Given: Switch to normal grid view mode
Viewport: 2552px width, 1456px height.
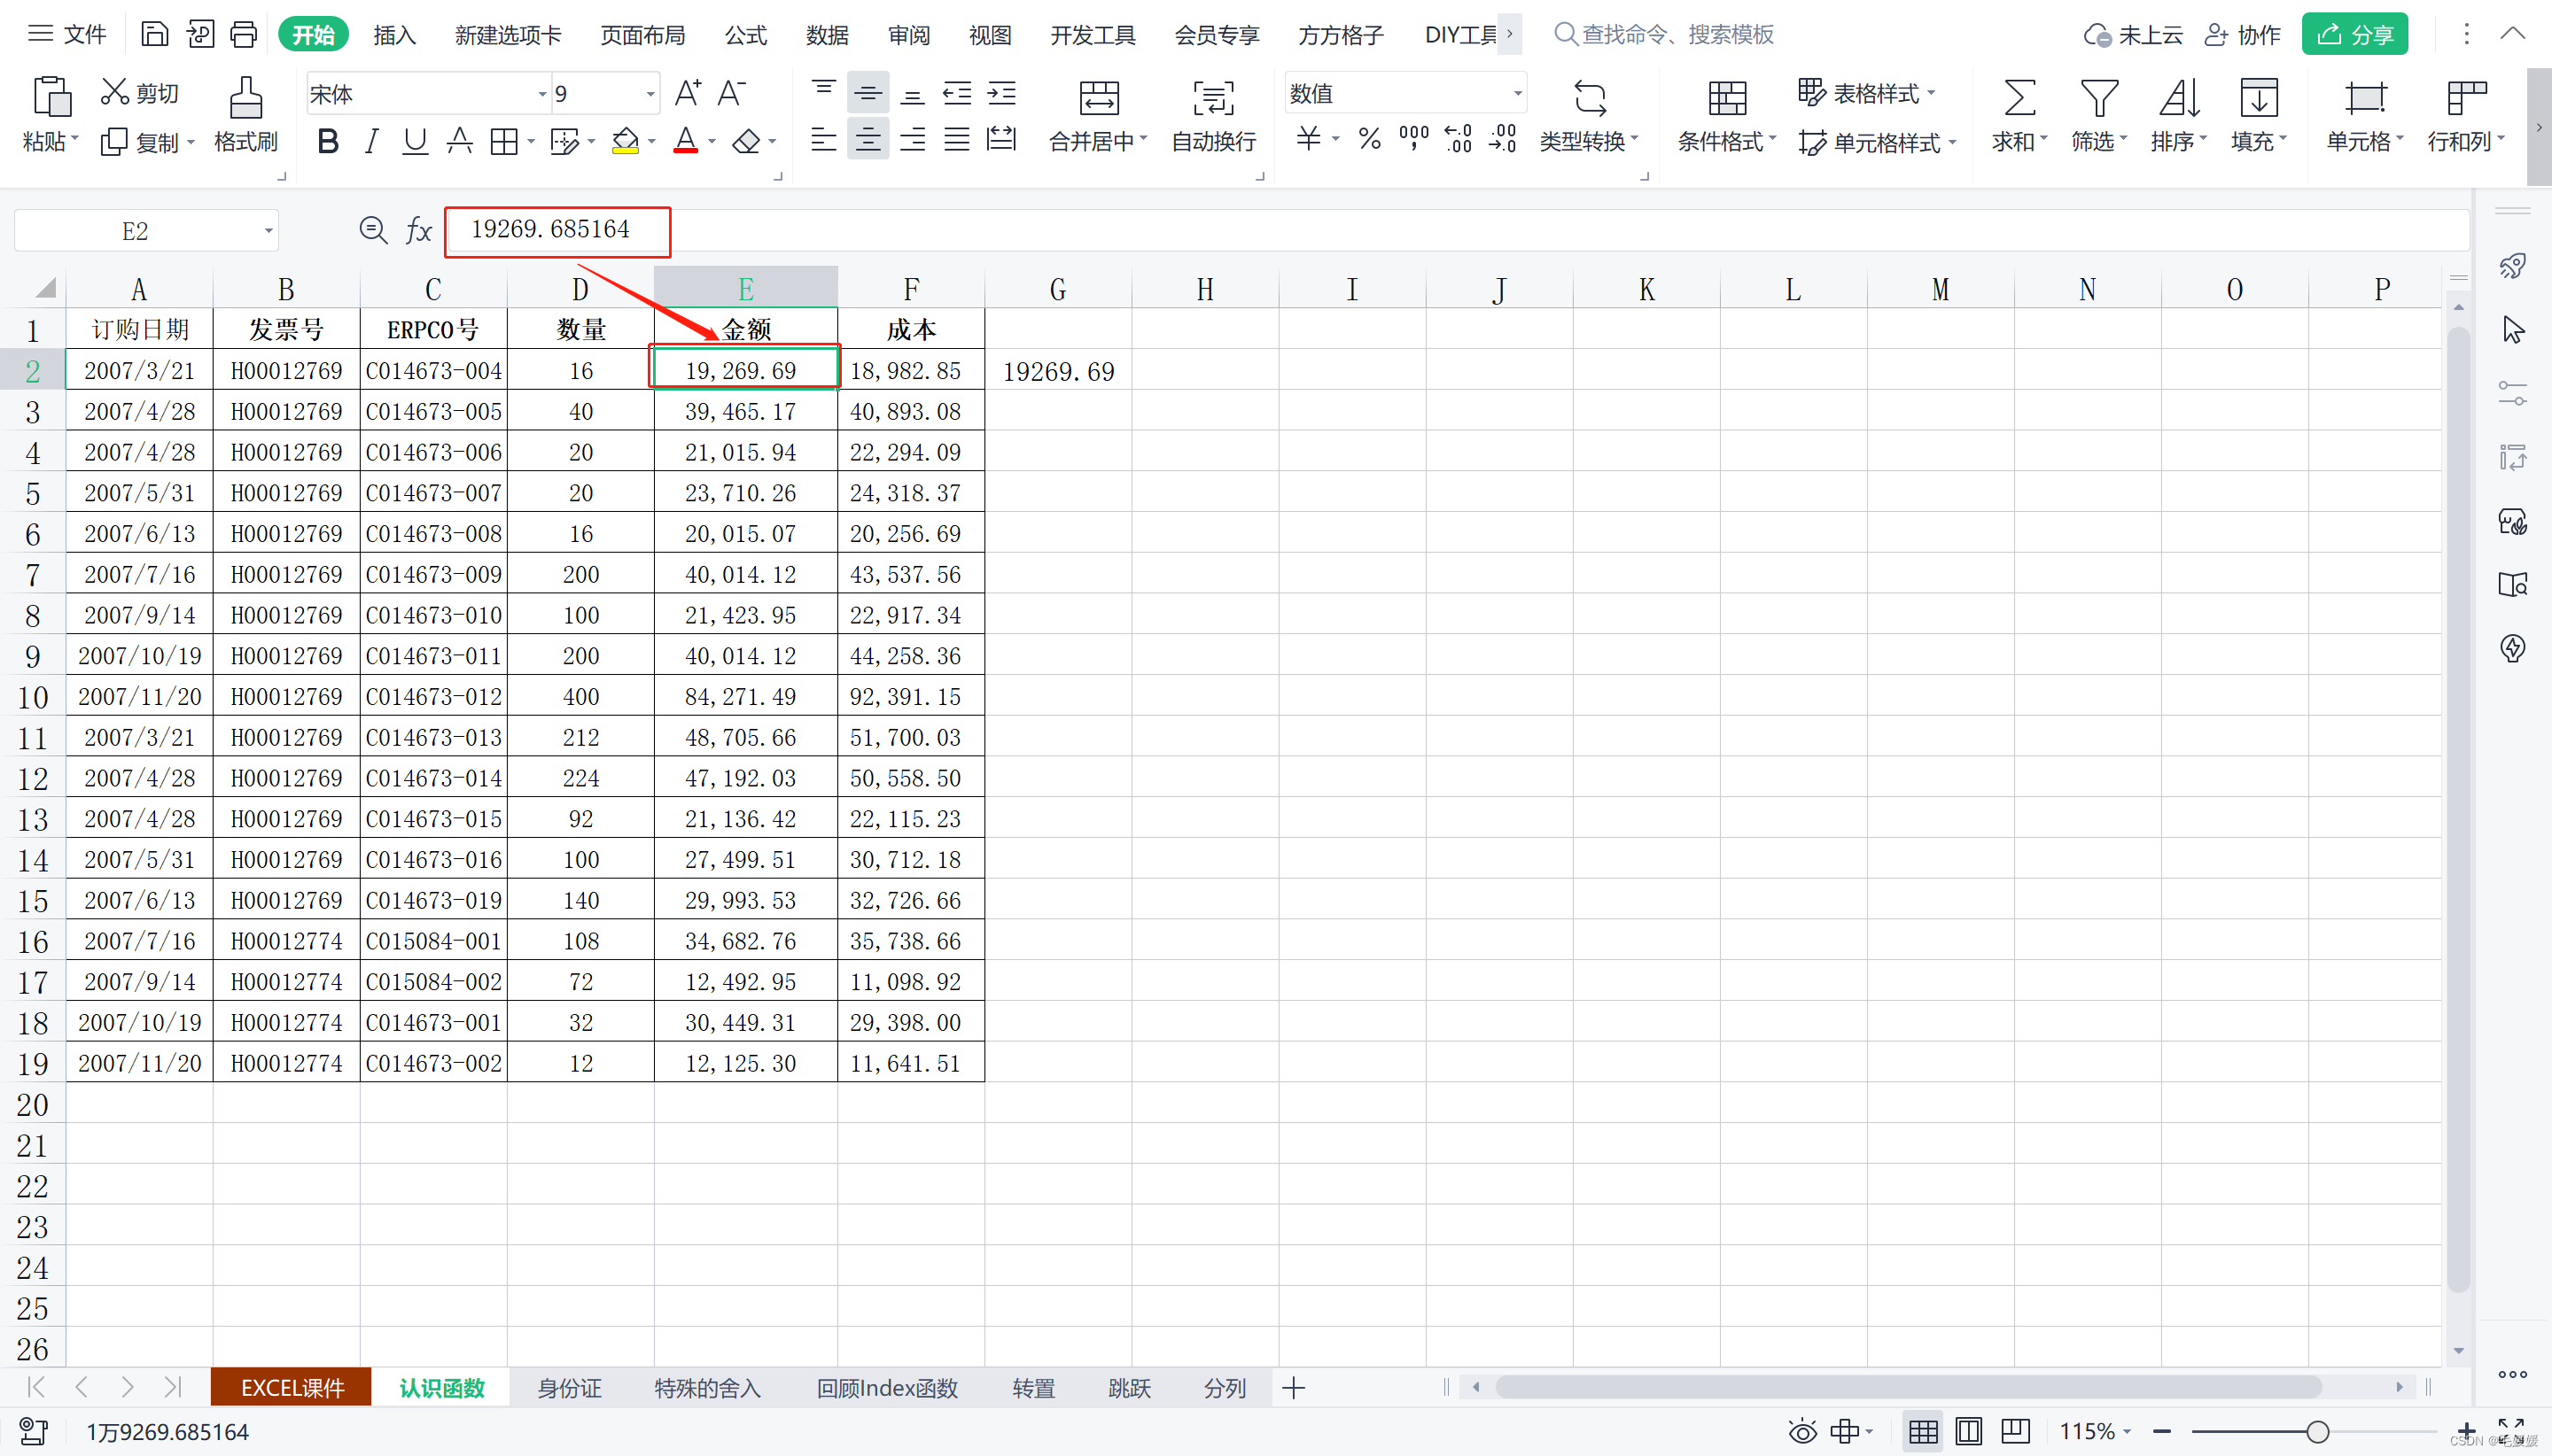Looking at the screenshot, I should tap(1923, 1431).
